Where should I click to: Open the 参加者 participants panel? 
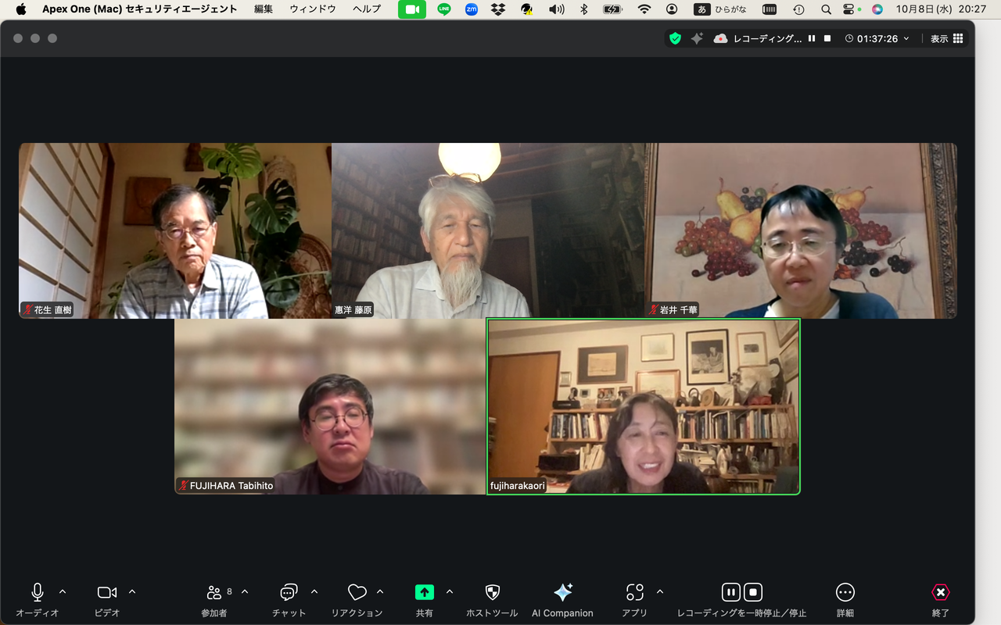(214, 599)
